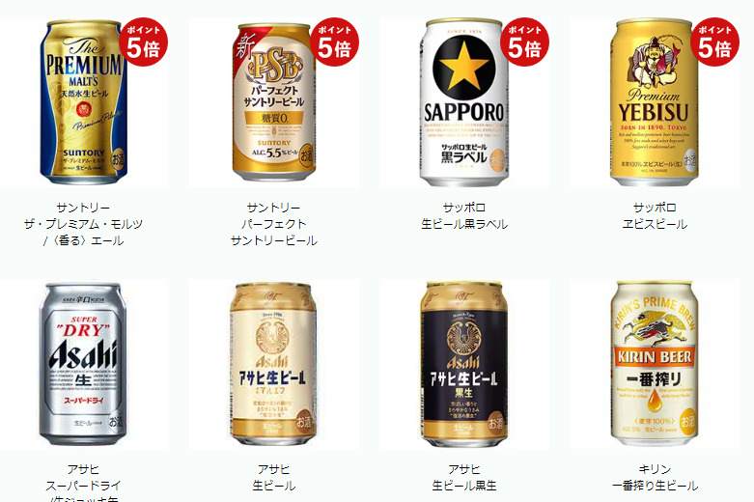754x502 pixels.
Task: Open the キリン 一番搾り生ビール text link
Action: tap(655, 478)
